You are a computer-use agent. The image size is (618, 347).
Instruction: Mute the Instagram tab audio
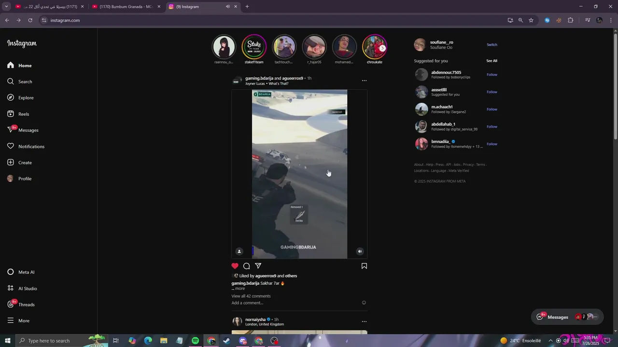coord(227,7)
